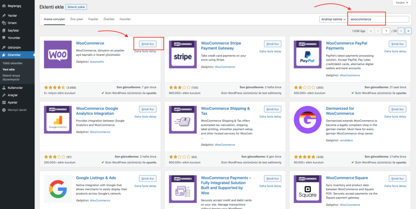Click the "1.036 öge" result count text
Screen dimensions: 416x209
(358, 31)
